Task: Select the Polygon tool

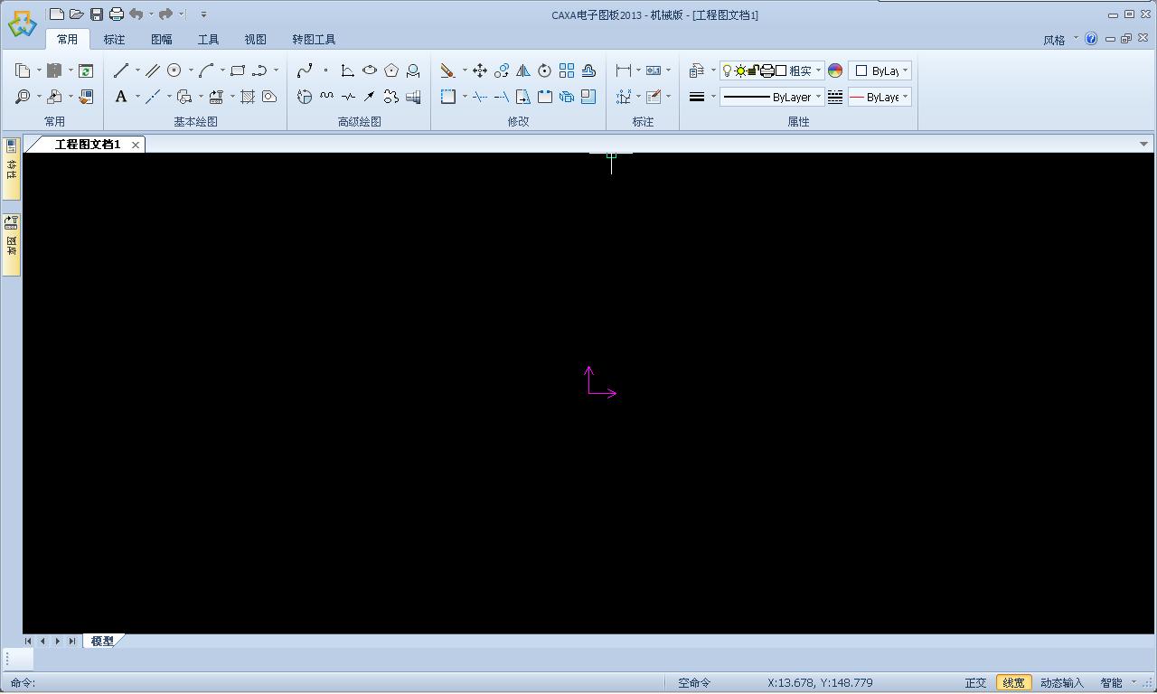Action: click(x=391, y=70)
